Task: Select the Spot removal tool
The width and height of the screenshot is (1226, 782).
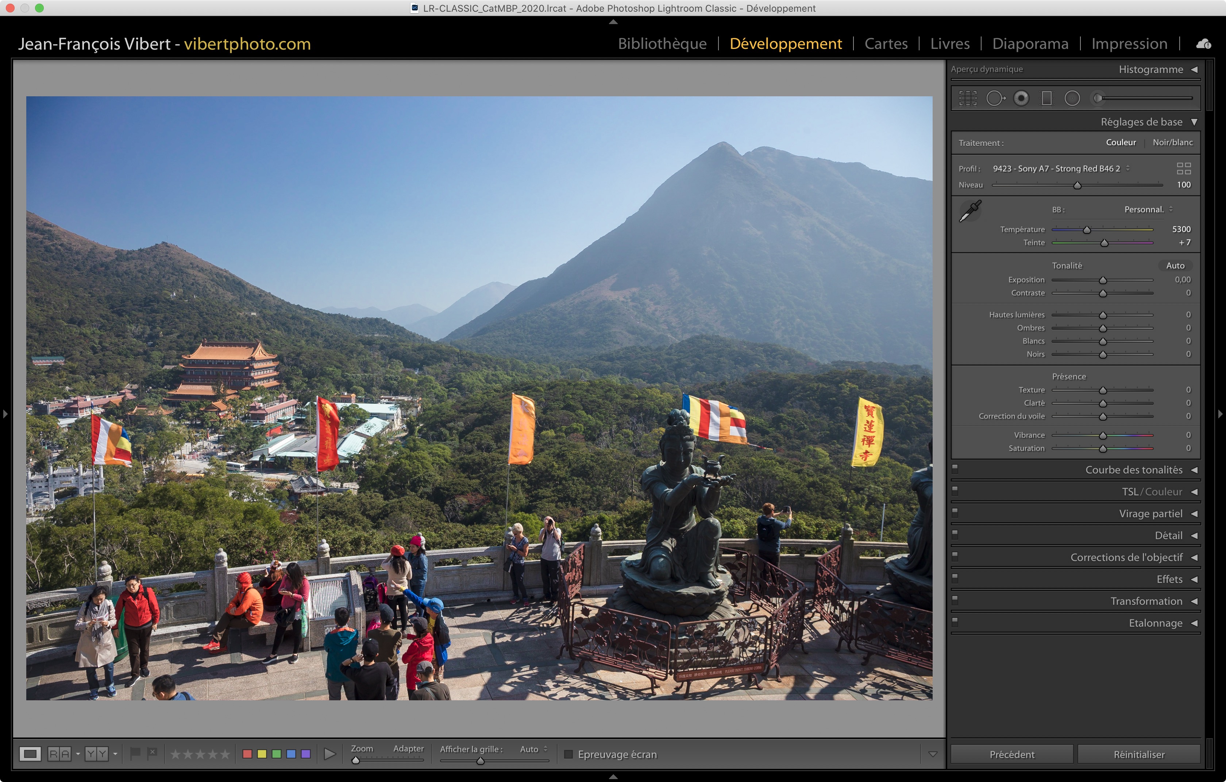Action: pyautogui.click(x=995, y=98)
